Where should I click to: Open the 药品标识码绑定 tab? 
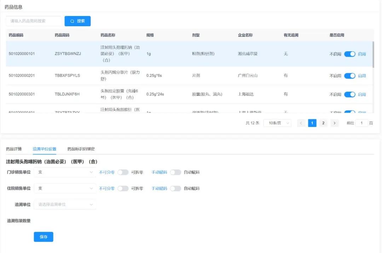[x=81, y=149]
